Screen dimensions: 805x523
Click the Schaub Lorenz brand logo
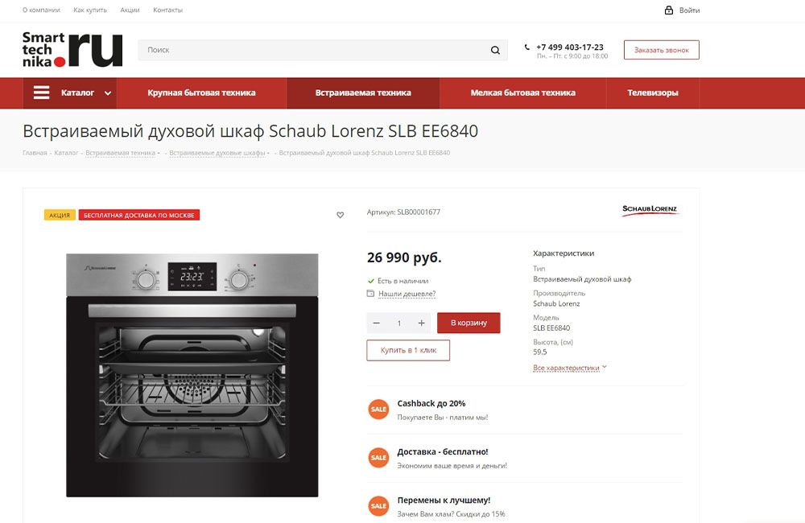(x=650, y=210)
